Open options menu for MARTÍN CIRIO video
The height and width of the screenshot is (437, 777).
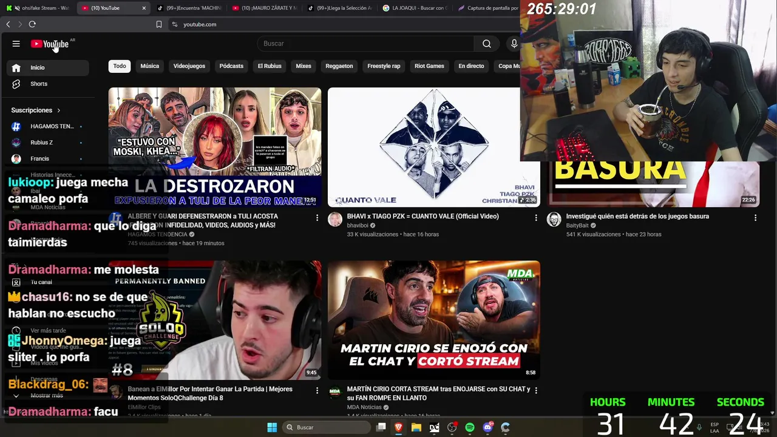[536, 390]
